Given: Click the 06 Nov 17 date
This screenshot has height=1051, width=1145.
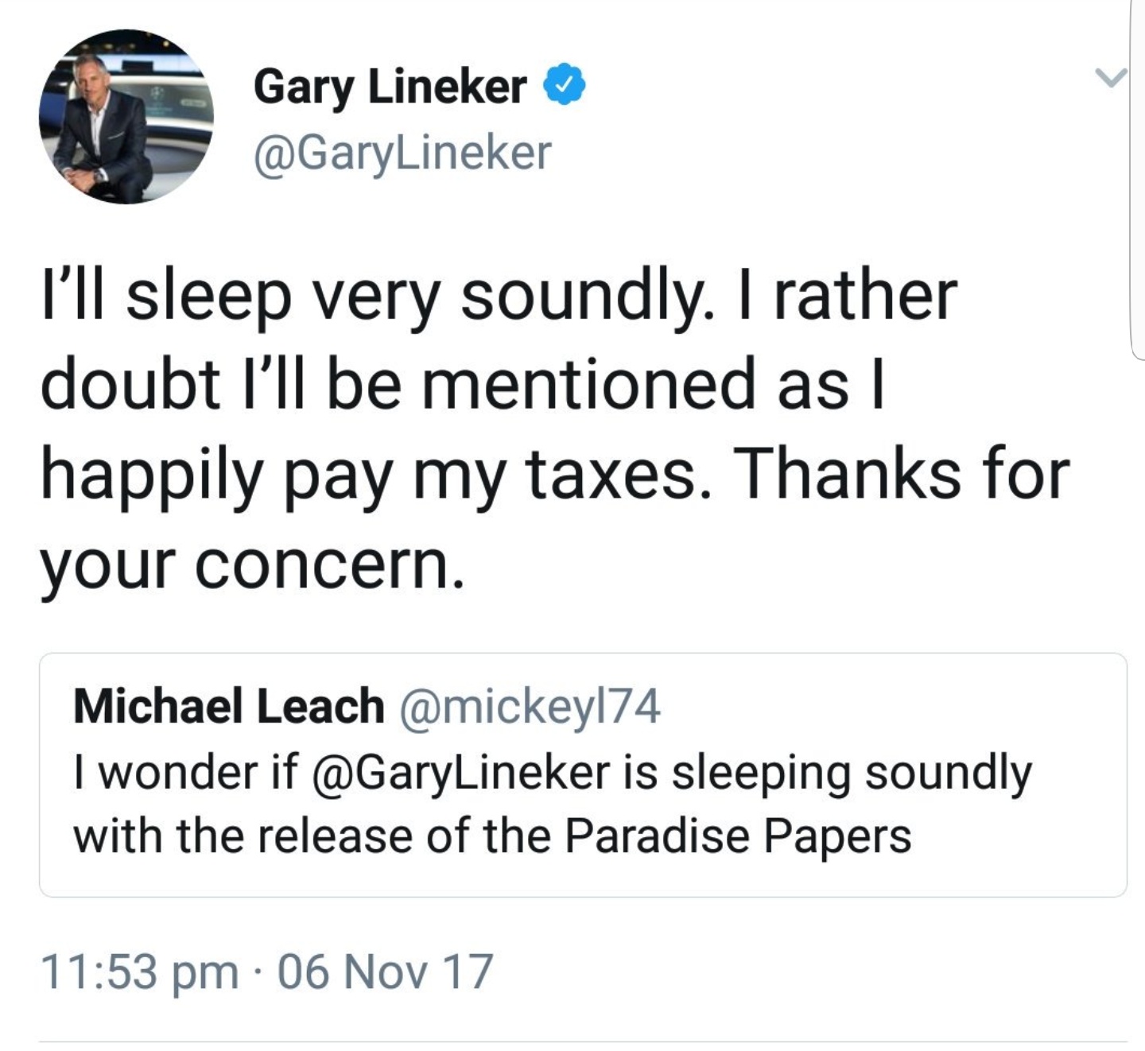Looking at the screenshot, I should [386, 971].
